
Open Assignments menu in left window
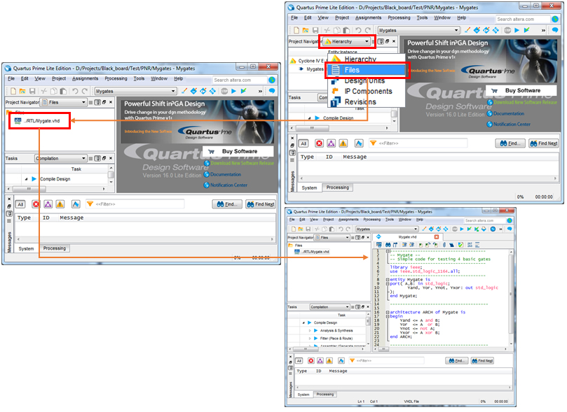click(x=85, y=78)
